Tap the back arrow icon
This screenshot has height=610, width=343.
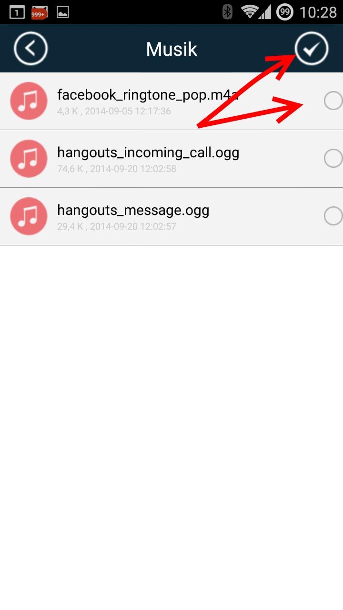point(30,49)
